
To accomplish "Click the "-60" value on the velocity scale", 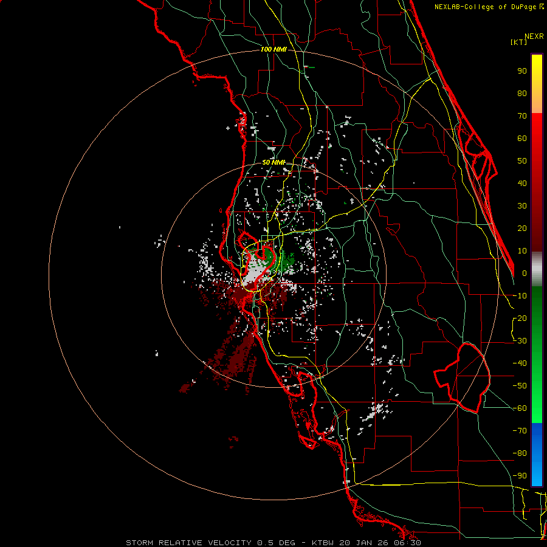I will pyautogui.click(x=520, y=408).
